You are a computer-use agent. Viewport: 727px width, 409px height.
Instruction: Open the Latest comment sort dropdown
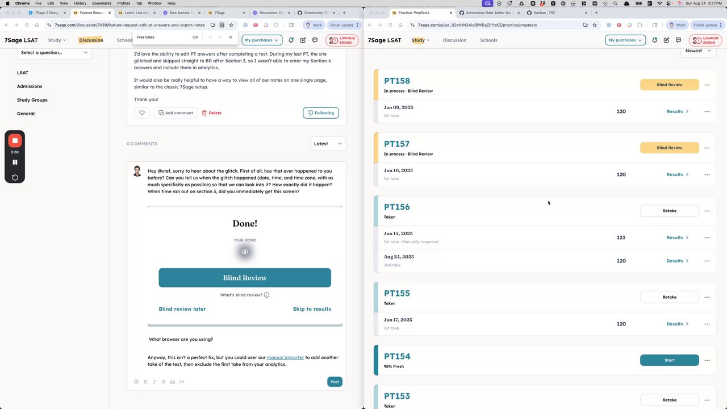328,144
